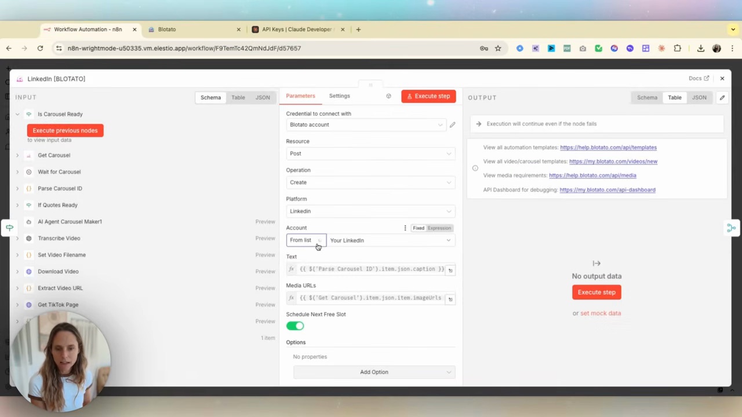The width and height of the screenshot is (742, 417).
Task: Click Preview next to Extract Video URL
Action: pyautogui.click(x=265, y=288)
